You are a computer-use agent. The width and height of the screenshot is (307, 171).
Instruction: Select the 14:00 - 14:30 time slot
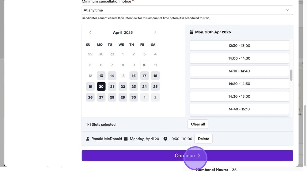click(x=239, y=58)
